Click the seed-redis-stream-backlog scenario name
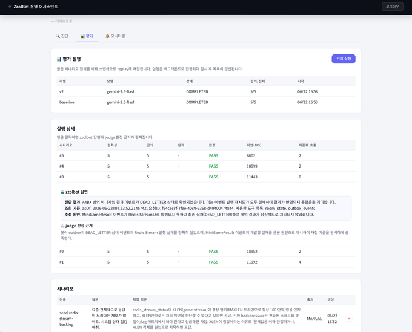Screen dimensions: 412x332 point(69,319)
